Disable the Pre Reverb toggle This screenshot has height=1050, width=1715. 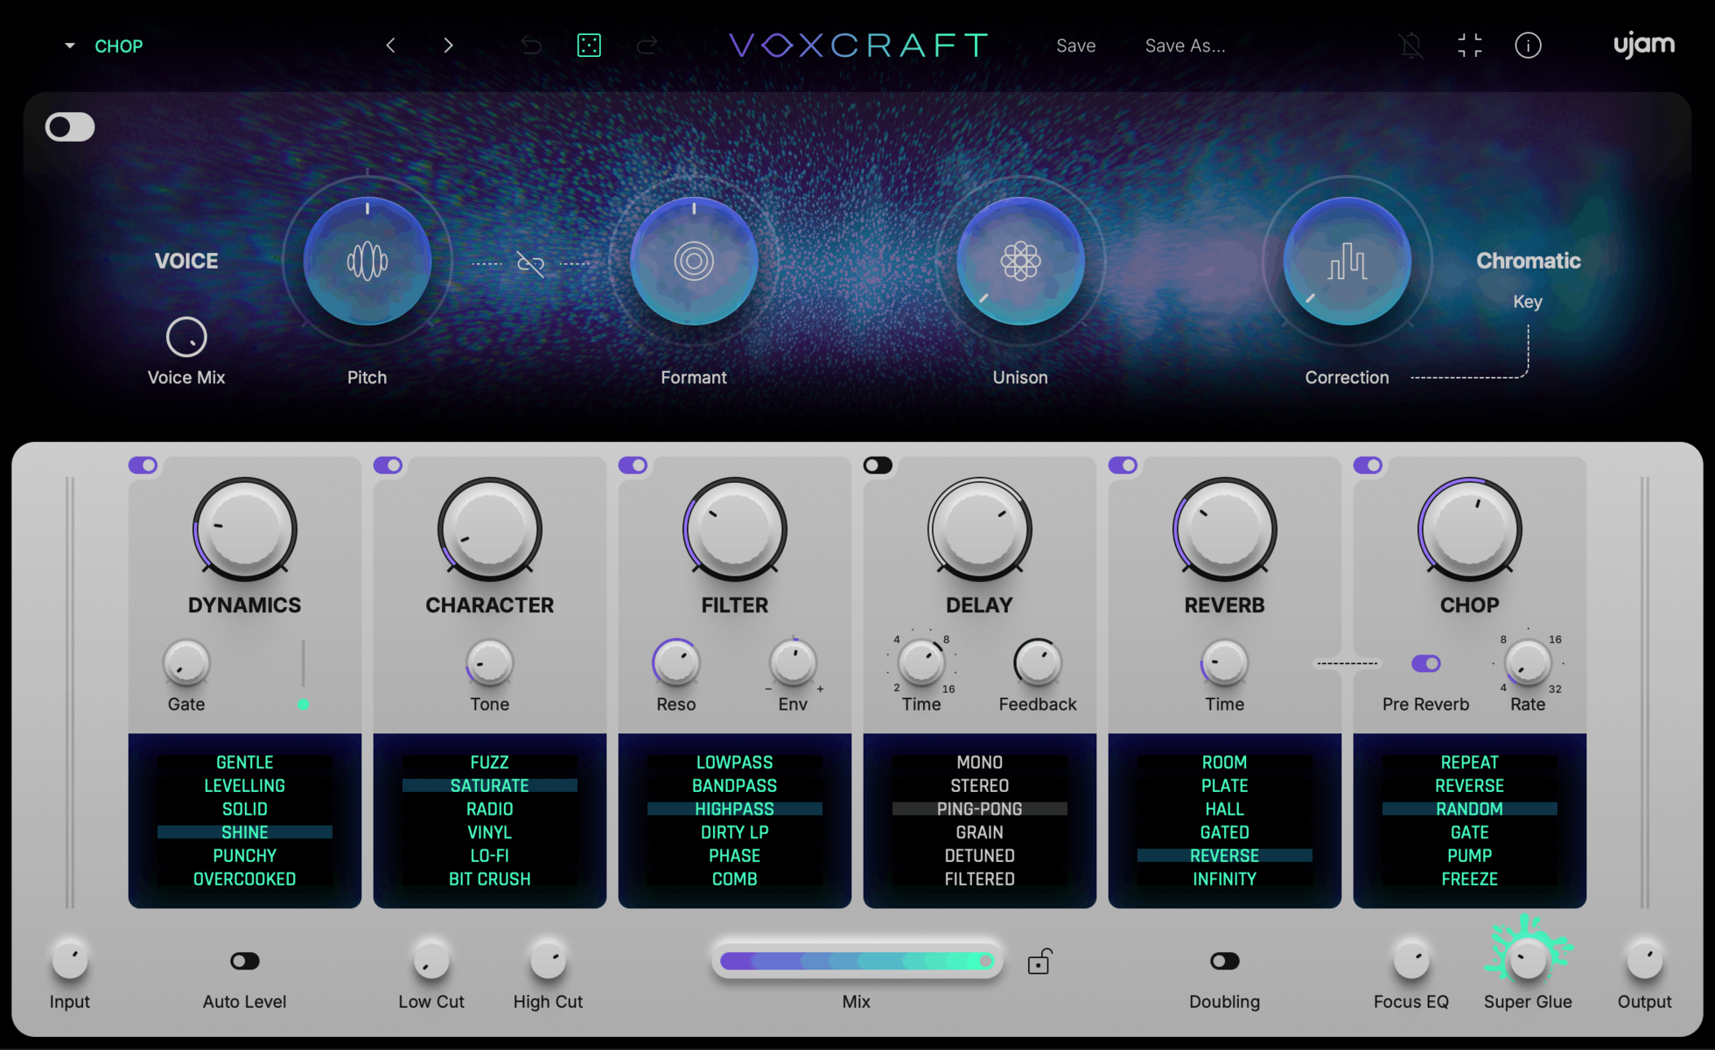click(1425, 663)
